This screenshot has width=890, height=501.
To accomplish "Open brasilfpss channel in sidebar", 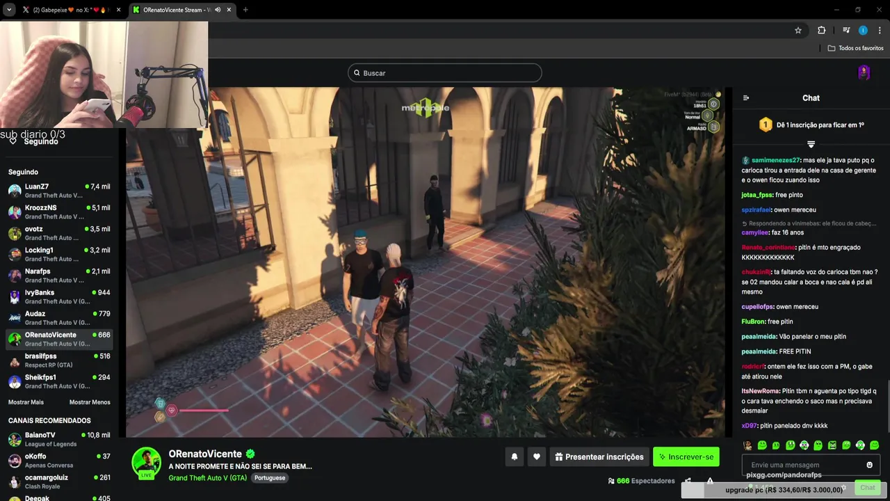I will coord(59,360).
